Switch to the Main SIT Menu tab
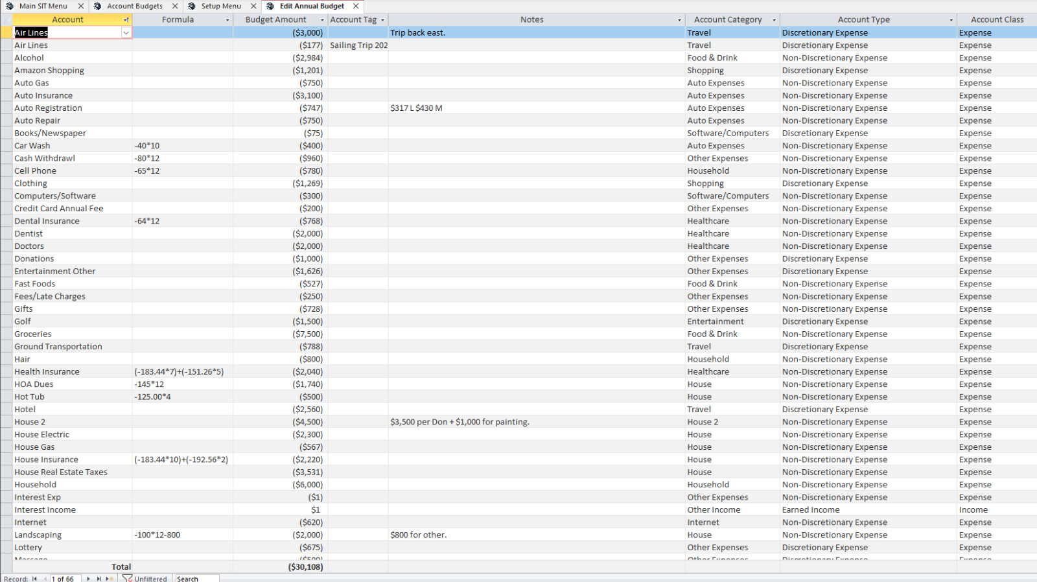Image resolution: width=1037 pixels, height=582 pixels. coord(43,6)
